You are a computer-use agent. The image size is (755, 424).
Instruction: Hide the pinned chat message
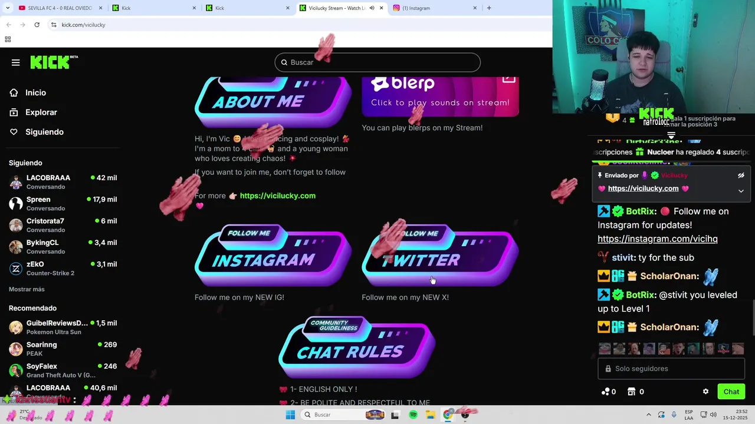coord(741,175)
